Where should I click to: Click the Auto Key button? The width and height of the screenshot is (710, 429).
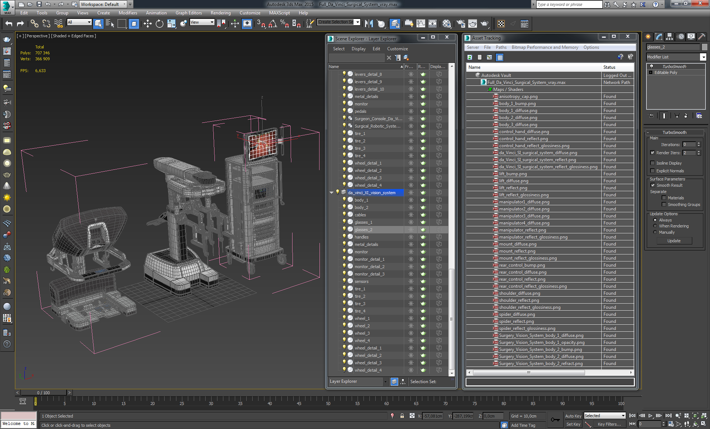click(x=573, y=416)
